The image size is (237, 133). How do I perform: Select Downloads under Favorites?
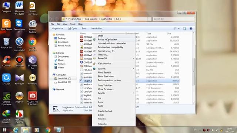[x=62, y=42]
